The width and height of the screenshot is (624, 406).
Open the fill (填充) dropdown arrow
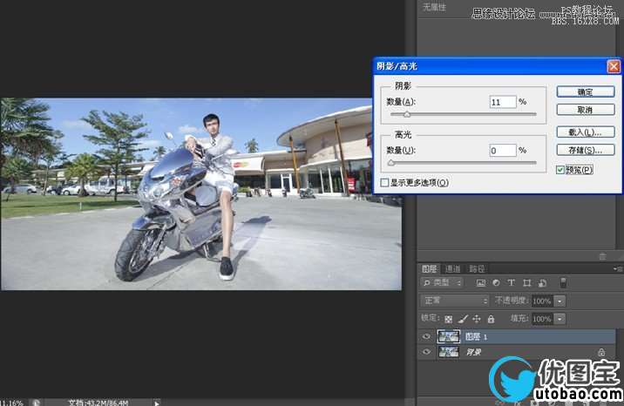(560, 320)
